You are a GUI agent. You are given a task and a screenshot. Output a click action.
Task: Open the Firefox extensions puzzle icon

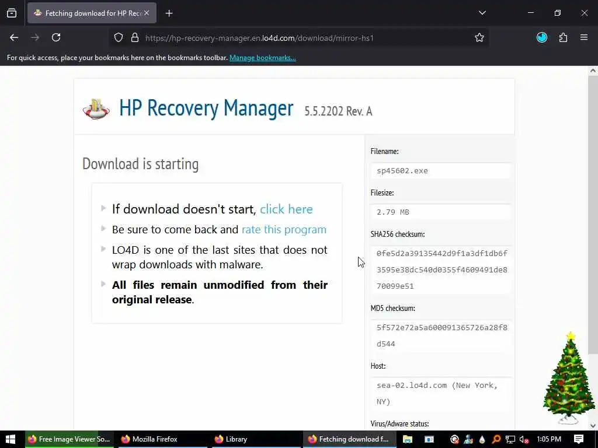[x=563, y=37]
